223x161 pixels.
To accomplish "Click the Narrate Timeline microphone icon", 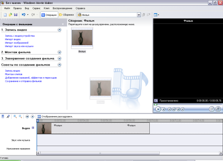I will pyautogui.click(x=8, y=116).
